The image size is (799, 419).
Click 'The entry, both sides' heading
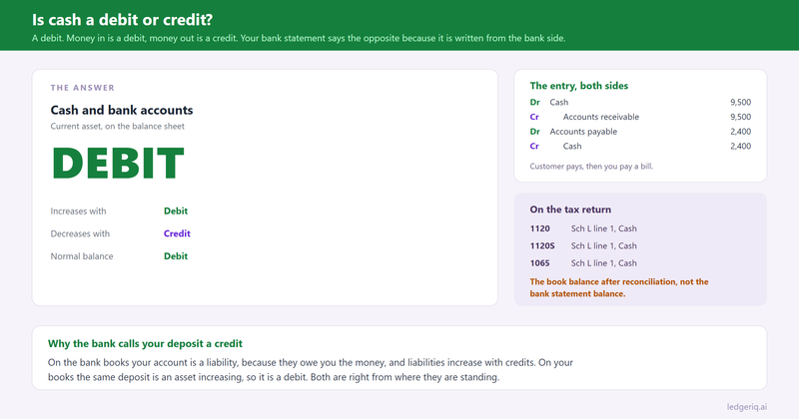[579, 86]
